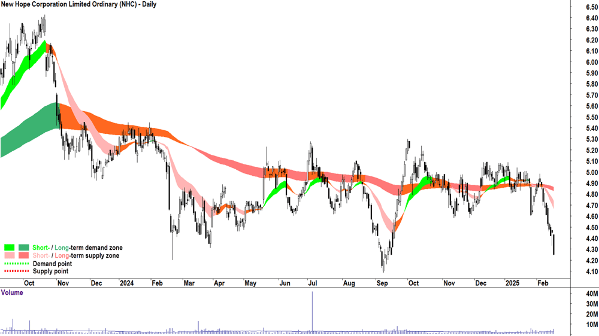Click the 'Volume' panel label
This screenshot has width=599, height=336.
point(12,292)
